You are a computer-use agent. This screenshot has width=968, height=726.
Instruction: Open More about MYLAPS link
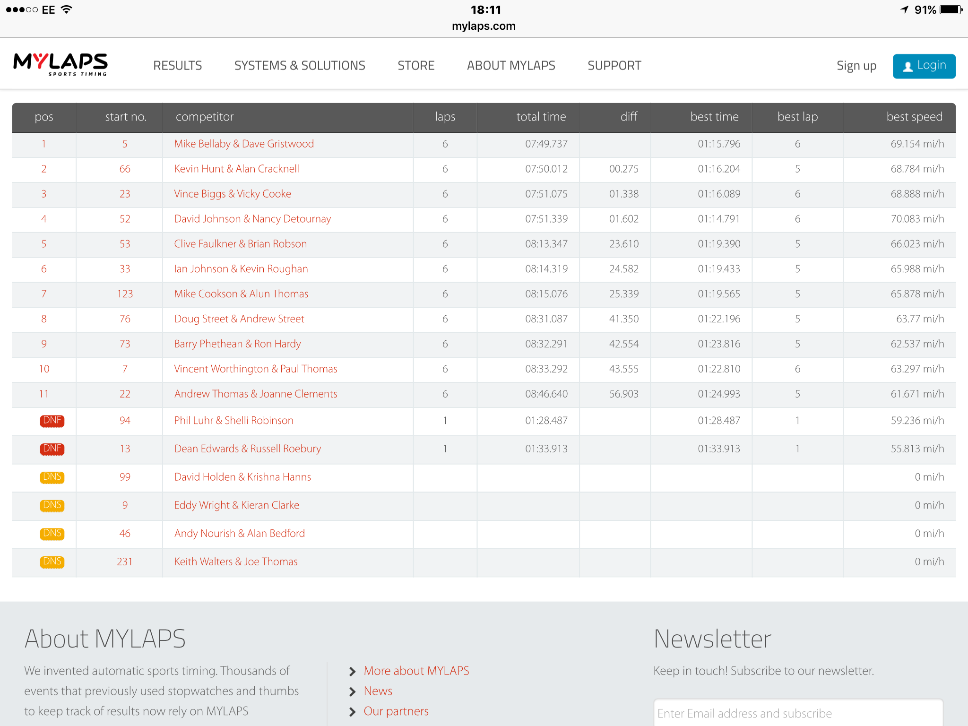pyautogui.click(x=416, y=671)
